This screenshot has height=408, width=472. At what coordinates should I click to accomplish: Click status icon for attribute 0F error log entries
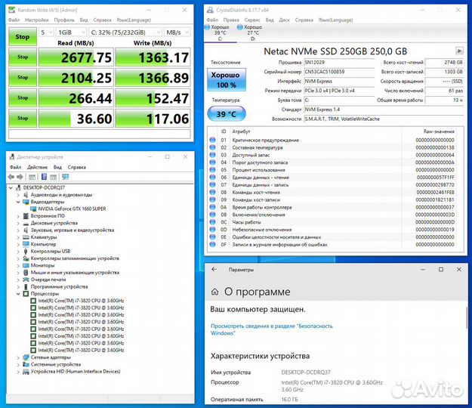212,245
